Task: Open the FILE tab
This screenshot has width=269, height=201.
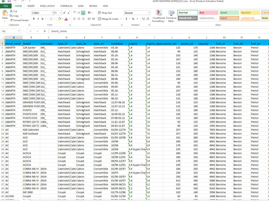Action: [6, 6]
